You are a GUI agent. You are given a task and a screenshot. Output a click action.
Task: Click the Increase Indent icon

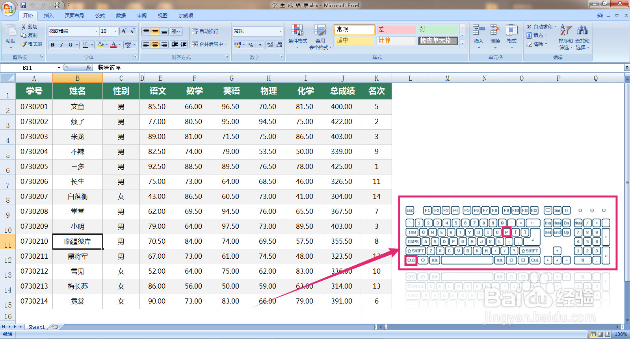[x=183, y=44]
